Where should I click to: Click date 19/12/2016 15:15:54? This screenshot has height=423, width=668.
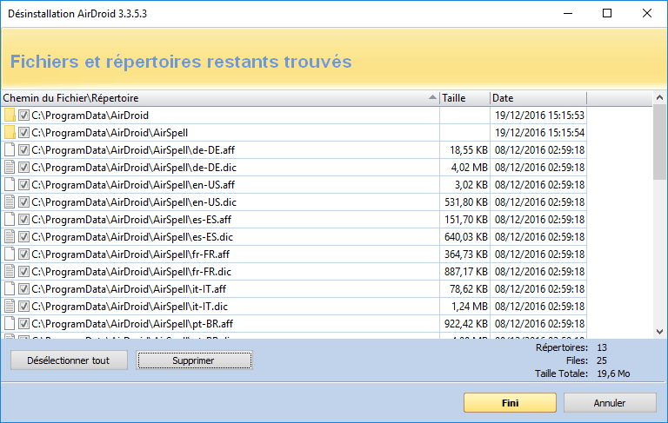[539, 132]
